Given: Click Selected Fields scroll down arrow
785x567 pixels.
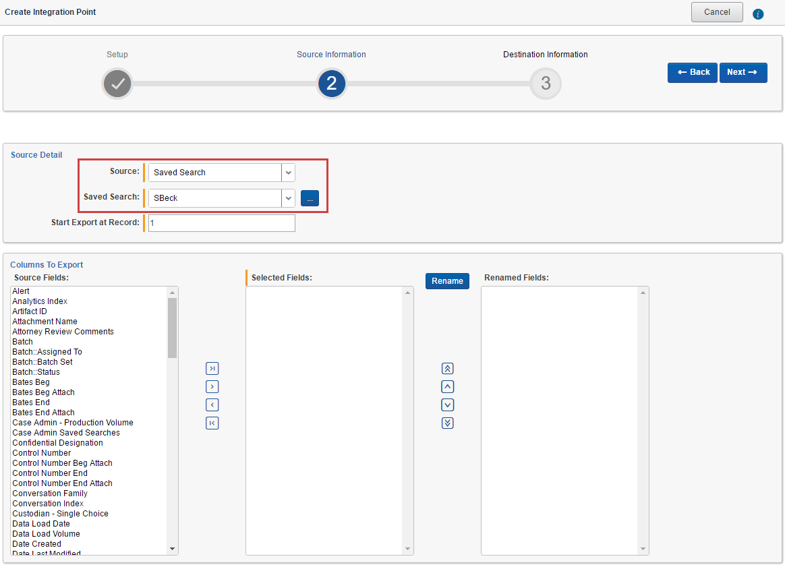Looking at the screenshot, I should [x=407, y=549].
